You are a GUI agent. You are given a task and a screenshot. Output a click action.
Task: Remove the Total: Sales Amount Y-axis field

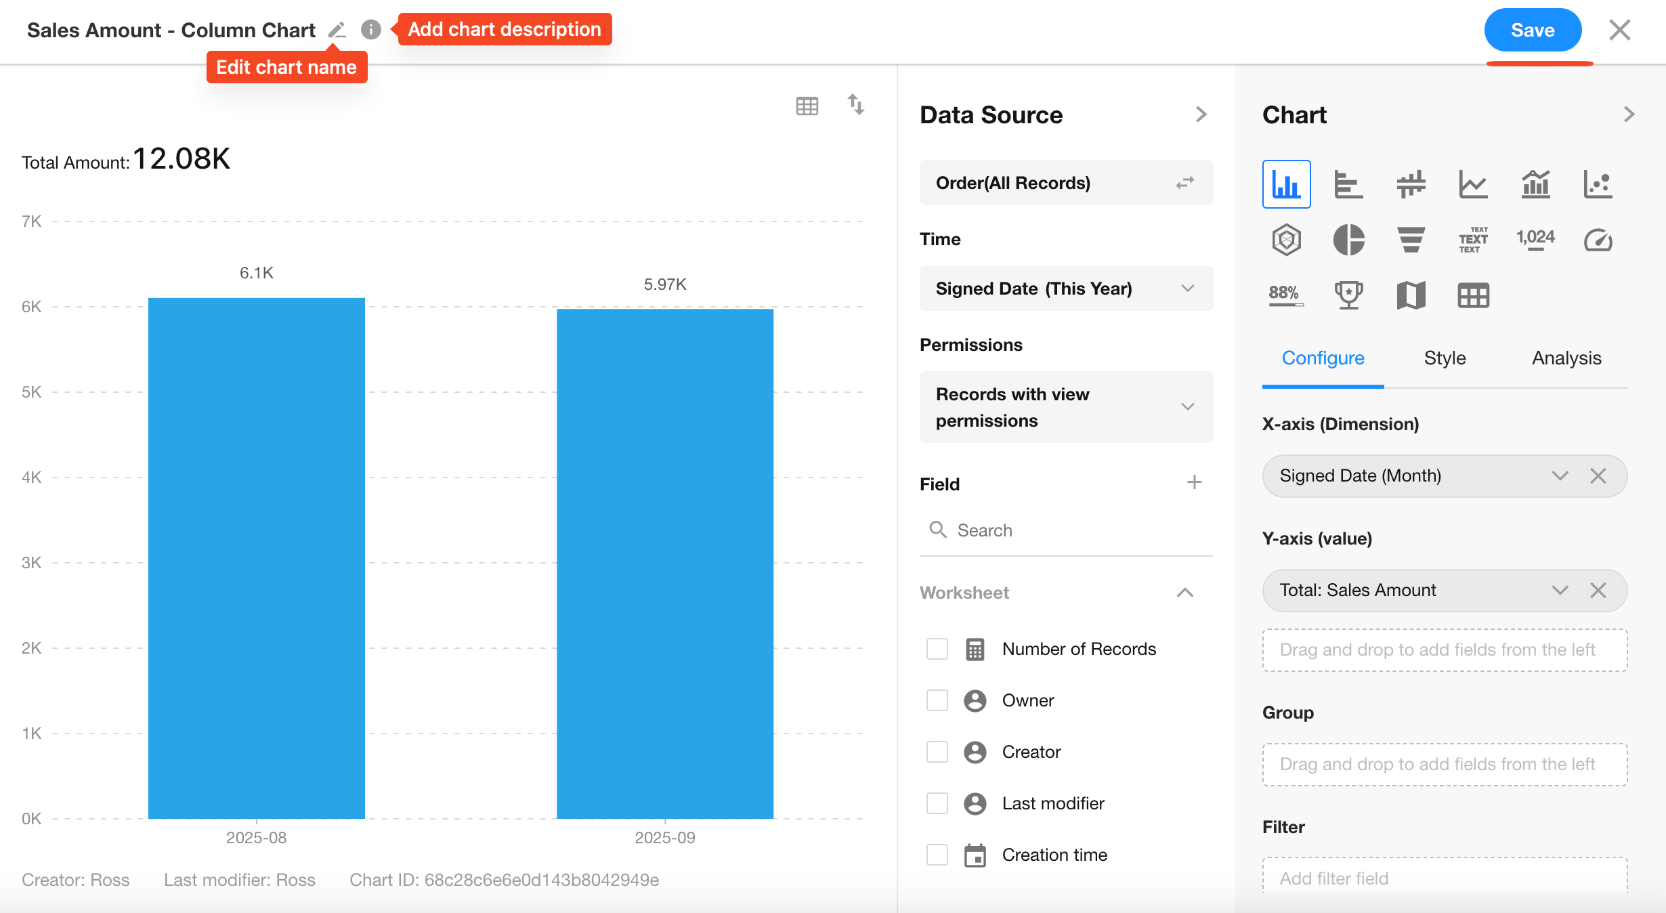click(1598, 591)
